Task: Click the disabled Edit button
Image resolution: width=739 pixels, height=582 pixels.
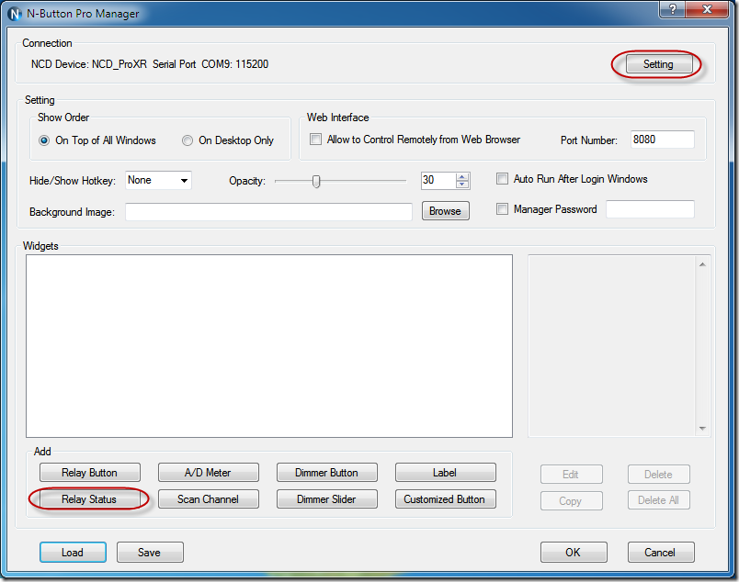Action: pyautogui.click(x=571, y=475)
